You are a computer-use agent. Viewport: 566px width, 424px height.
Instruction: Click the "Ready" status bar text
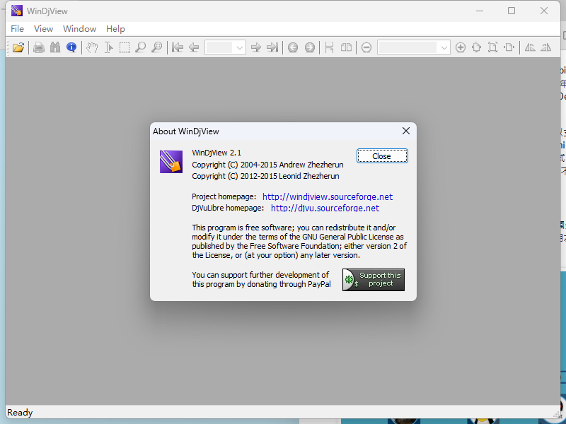20,413
